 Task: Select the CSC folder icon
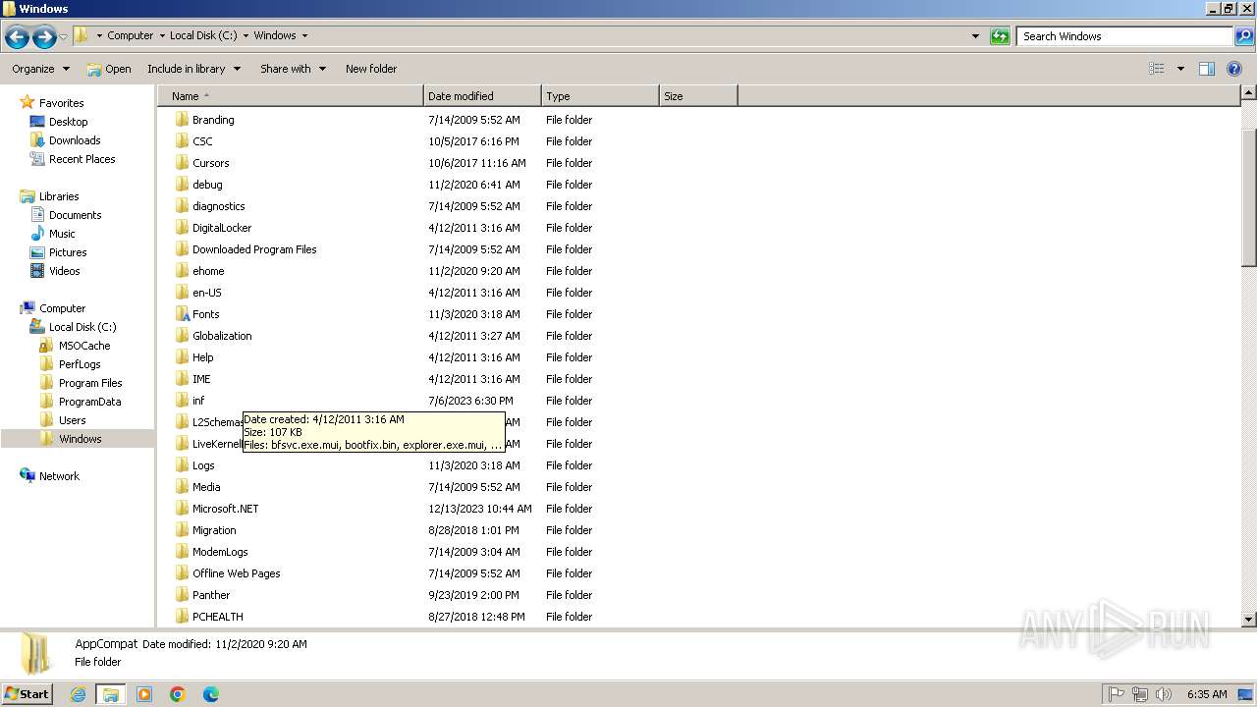(x=182, y=141)
